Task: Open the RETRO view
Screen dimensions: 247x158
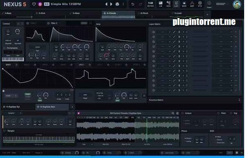Action: pyautogui.click(x=150, y=4)
